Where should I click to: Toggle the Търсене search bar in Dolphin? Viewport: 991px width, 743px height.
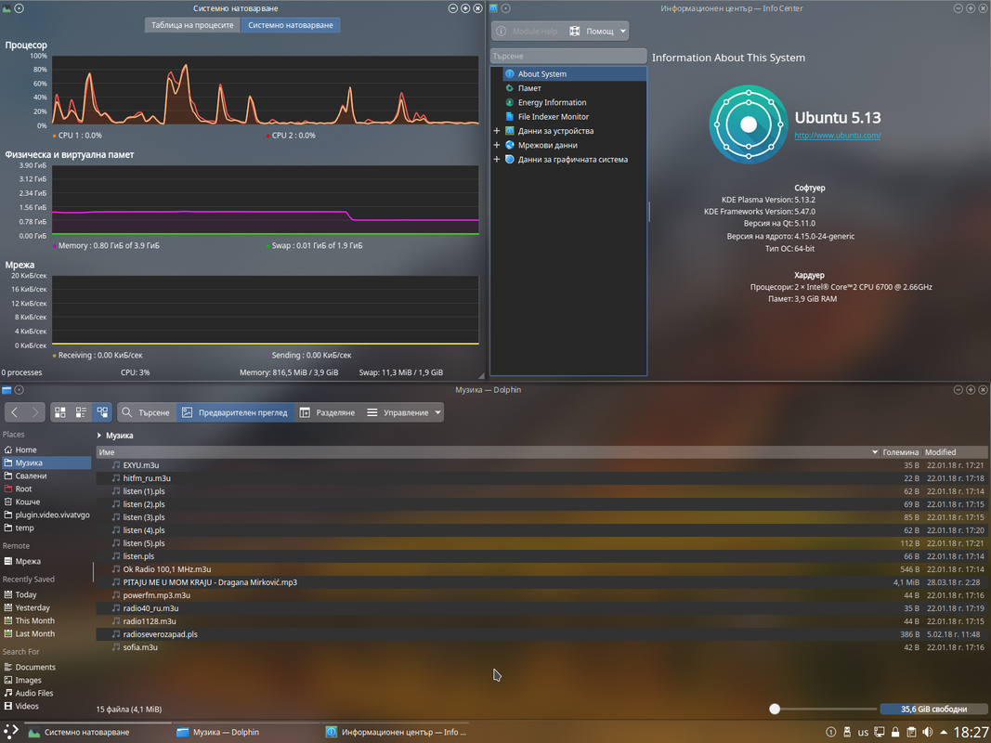point(147,412)
